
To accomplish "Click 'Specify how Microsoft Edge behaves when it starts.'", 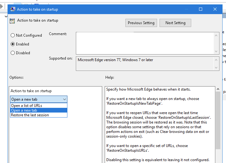I will [x=149, y=89].
